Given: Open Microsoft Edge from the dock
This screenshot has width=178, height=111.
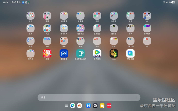Looking at the screenshot, I should (73, 106).
